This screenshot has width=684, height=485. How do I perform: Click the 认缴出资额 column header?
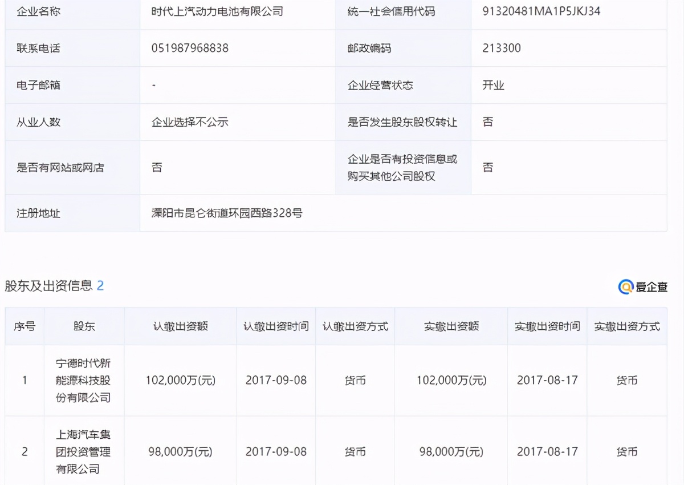181,326
